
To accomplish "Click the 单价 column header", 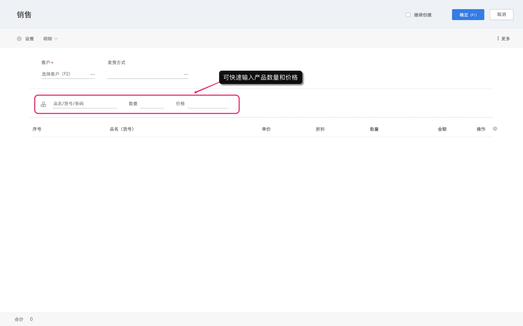I will pyautogui.click(x=266, y=129).
